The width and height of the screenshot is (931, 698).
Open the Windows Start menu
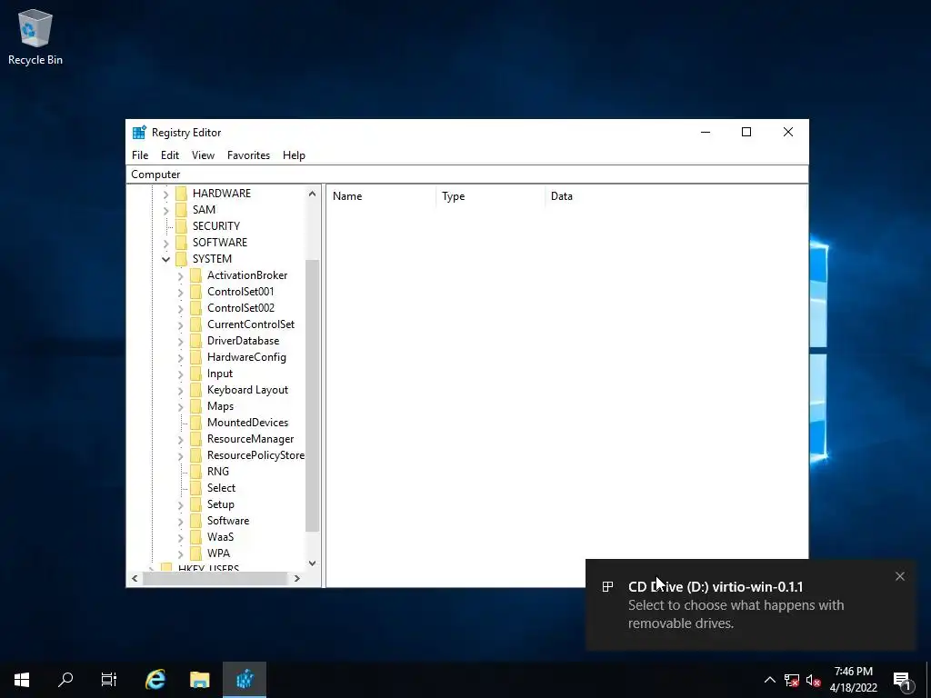22,680
